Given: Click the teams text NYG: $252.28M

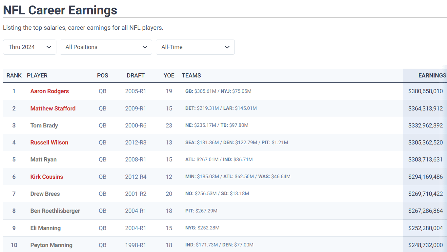Looking at the screenshot, I should point(202,228).
